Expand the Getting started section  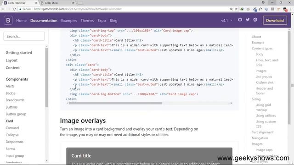[x=19, y=53]
